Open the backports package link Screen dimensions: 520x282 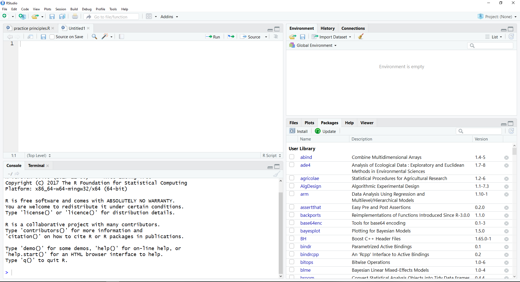(x=310, y=215)
